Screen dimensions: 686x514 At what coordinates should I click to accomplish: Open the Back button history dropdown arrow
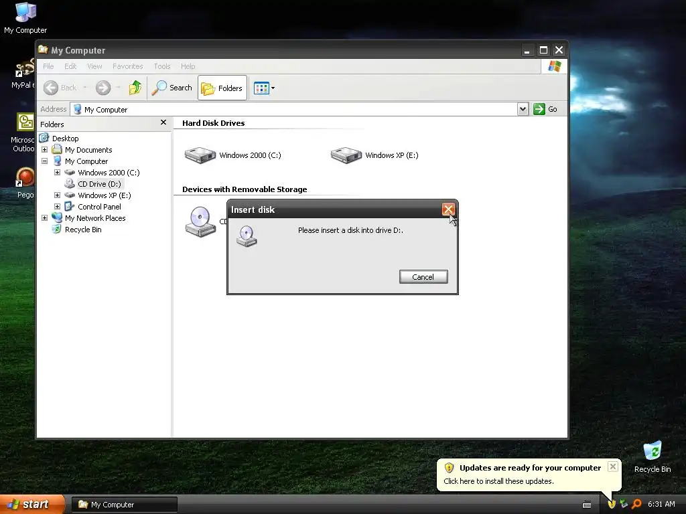[x=85, y=88]
